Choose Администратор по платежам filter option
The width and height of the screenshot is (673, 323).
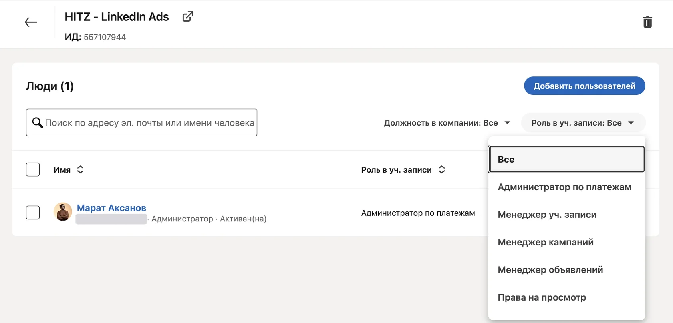[566, 187]
